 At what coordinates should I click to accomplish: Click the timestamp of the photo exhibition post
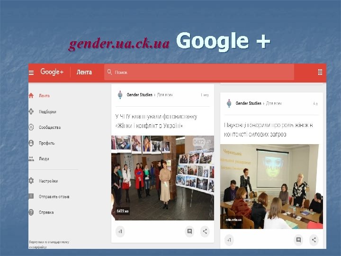(x=205, y=95)
